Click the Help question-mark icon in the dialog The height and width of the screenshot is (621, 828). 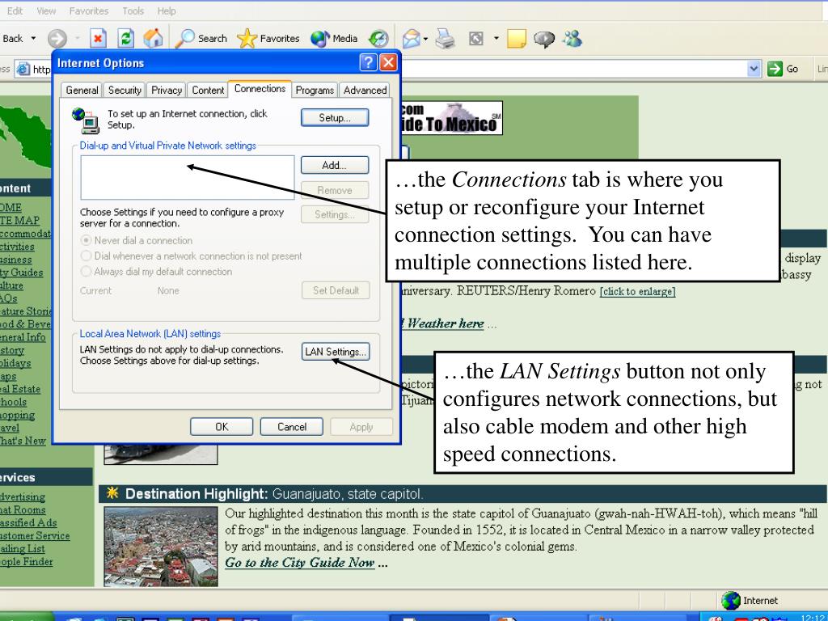368,62
